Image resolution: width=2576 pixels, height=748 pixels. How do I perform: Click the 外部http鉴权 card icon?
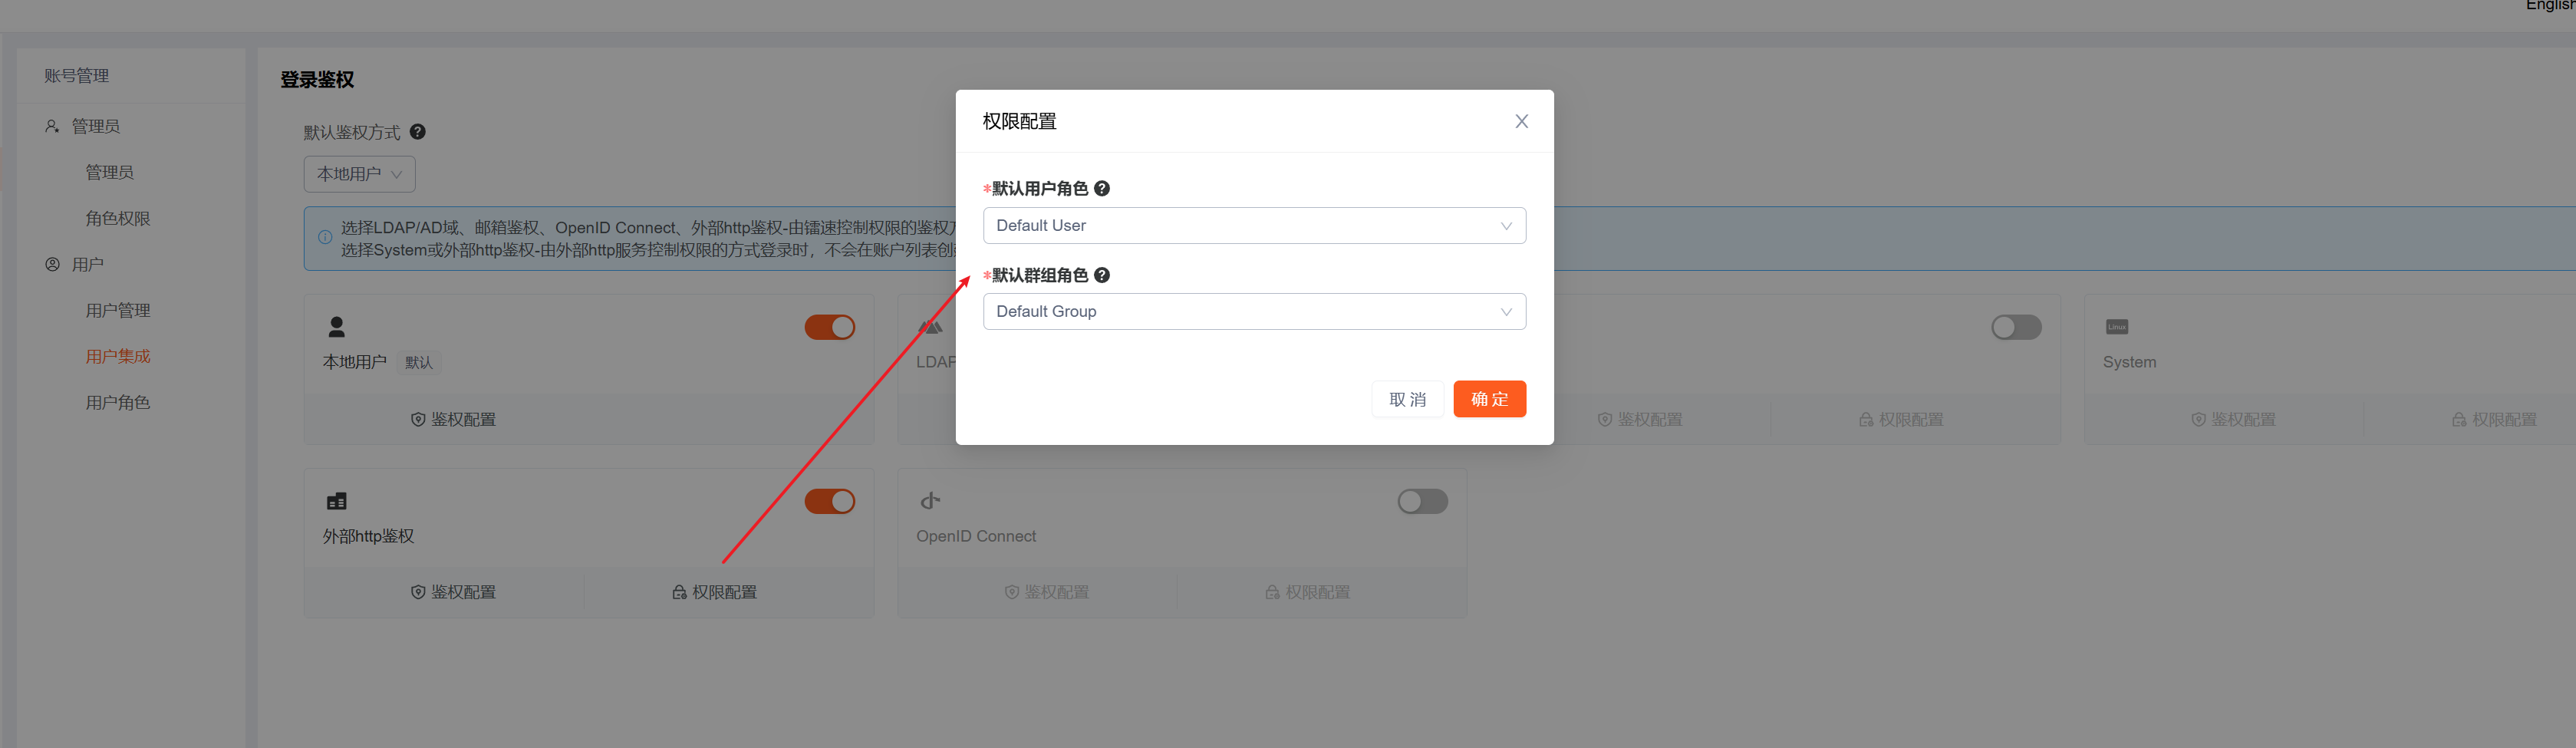[x=337, y=501]
